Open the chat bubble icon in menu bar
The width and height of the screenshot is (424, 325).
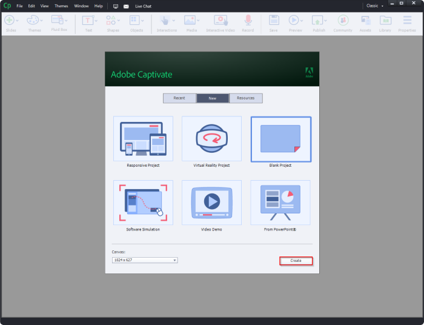tap(116, 6)
